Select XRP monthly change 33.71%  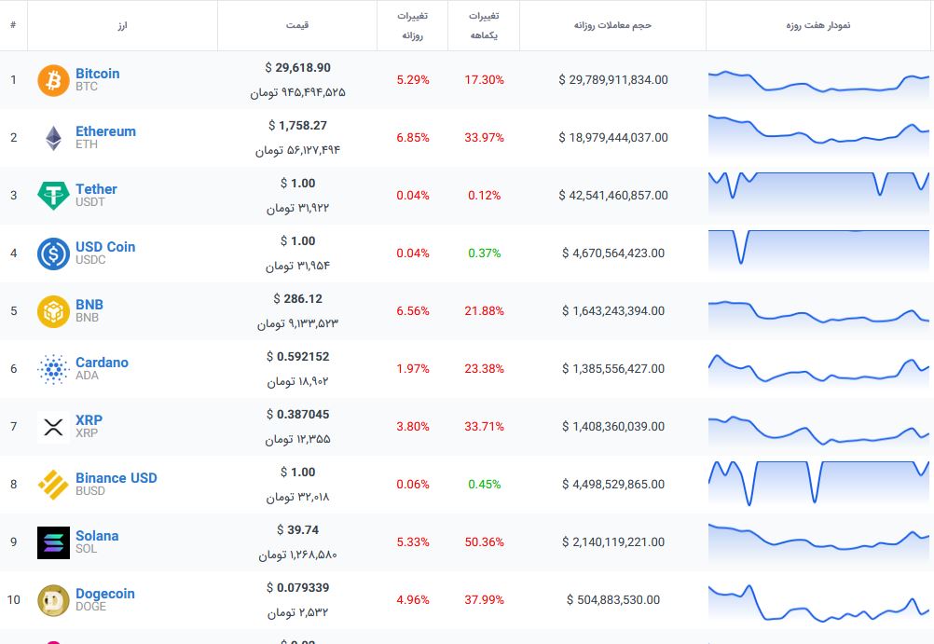(485, 427)
